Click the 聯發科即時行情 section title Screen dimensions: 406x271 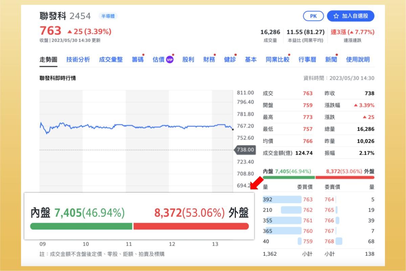click(58, 78)
